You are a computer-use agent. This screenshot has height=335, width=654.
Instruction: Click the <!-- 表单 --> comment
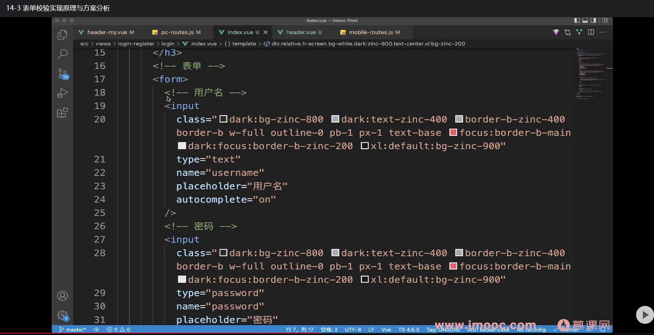tap(189, 66)
